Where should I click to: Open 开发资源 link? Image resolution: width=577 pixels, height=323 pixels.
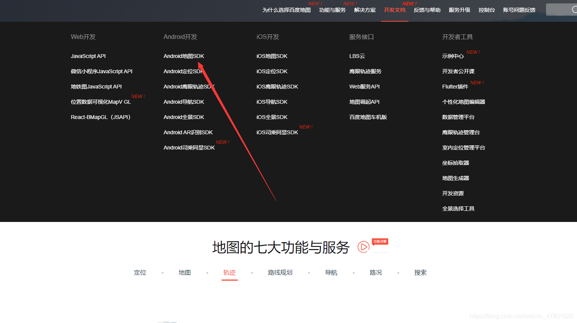point(453,193)
